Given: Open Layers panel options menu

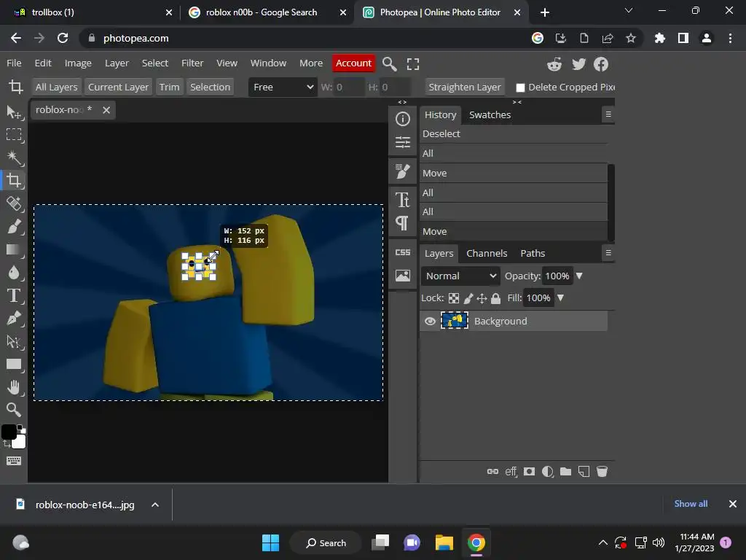Looking at the screenshot, I should [x=608, y=253].
